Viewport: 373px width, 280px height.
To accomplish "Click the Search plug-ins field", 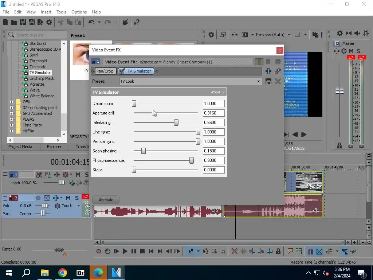I will tap(37, 35).
